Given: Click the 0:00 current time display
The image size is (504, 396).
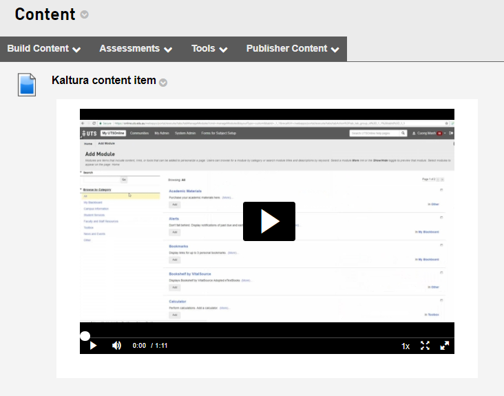Looking at the screenshot, I should pos(139,346).
